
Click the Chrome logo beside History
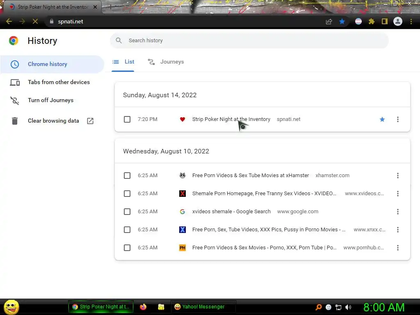[14, 41]
